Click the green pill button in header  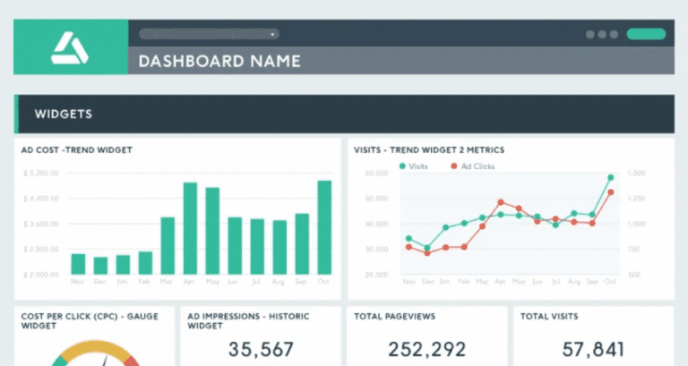pyautogui.click(x=646, y=34)
